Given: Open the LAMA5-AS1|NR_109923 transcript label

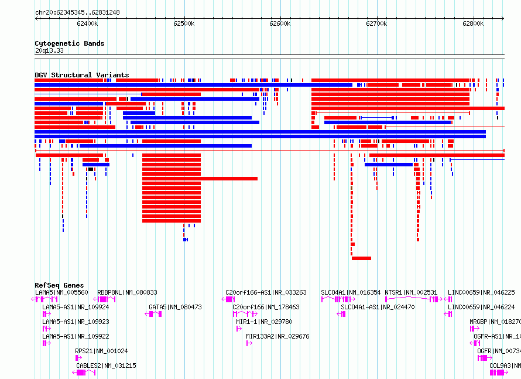Looking at the screenshot, I should pyautogui.click(x=76, y=322).
